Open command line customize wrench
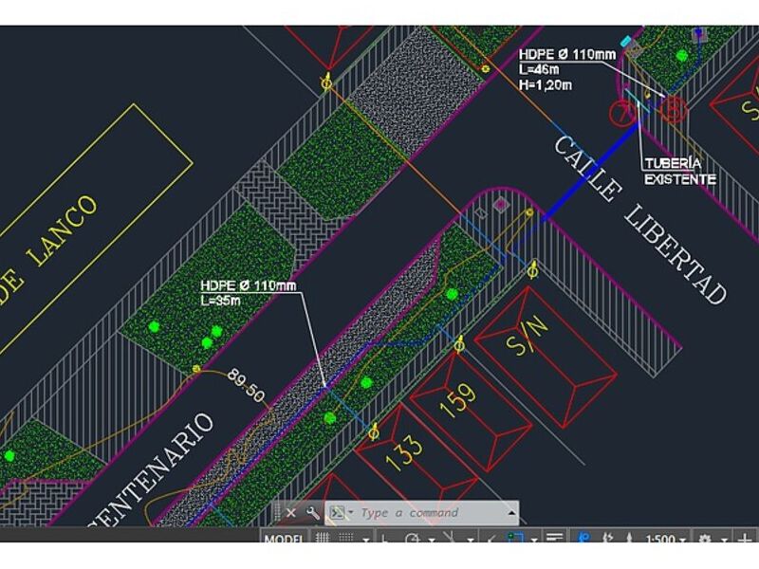The width and height of the screenshot is (759, 569). (x=312, y=513)
